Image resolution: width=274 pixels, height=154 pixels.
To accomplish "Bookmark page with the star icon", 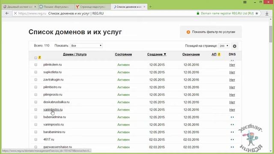I will (x=257, y=13).
